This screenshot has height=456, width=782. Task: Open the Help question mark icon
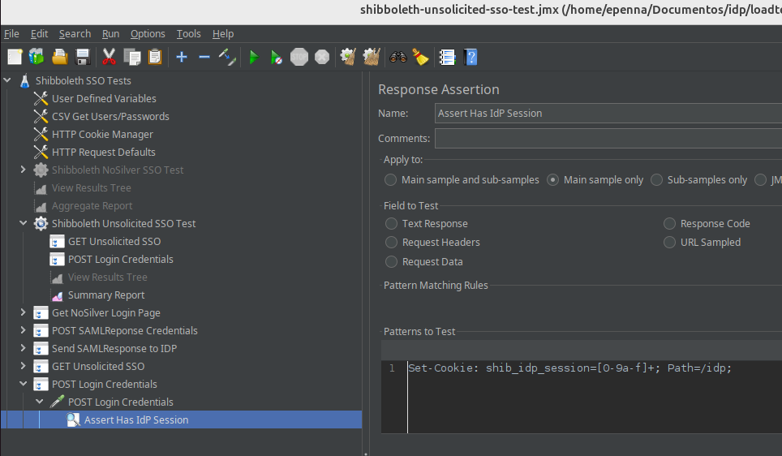click(470, 57)
